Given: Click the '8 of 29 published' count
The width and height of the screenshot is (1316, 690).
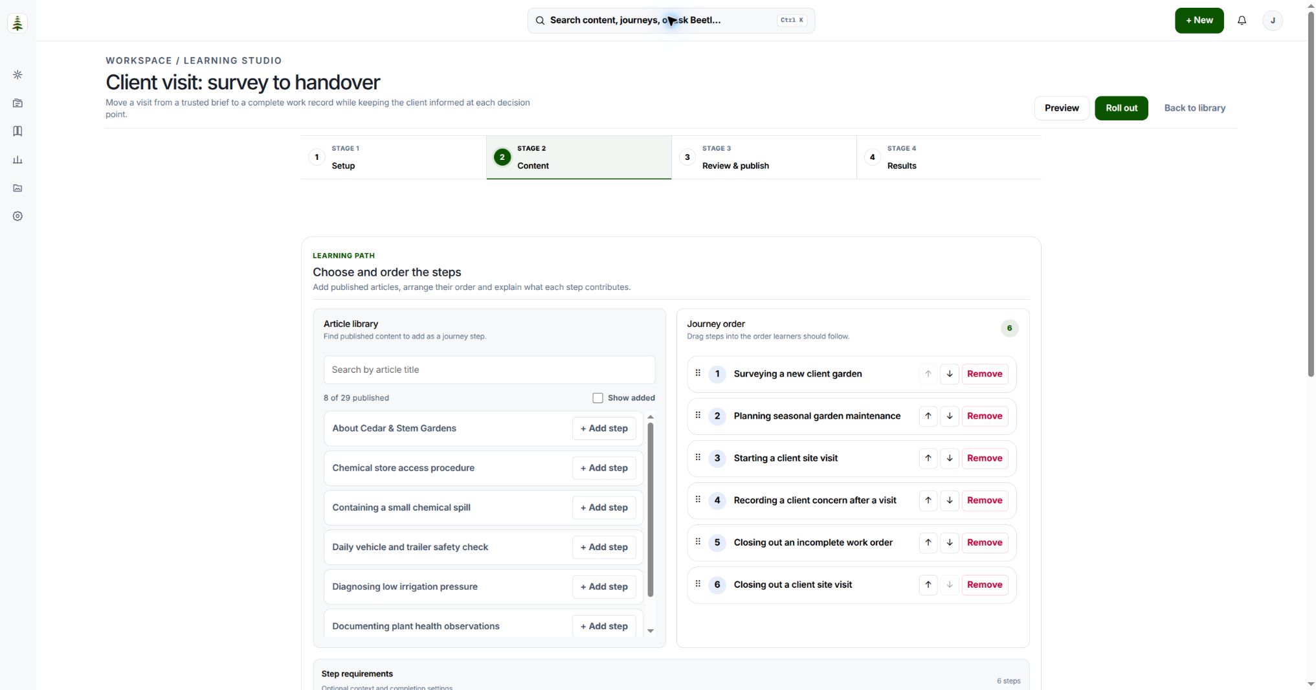Looking at the screenshot, I should [356, 398].
